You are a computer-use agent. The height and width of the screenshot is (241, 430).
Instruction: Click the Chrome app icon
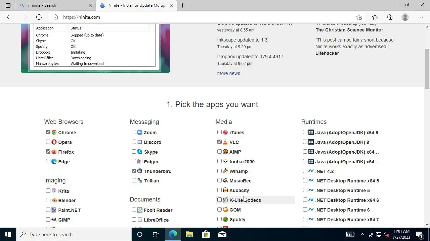point(54,133)
